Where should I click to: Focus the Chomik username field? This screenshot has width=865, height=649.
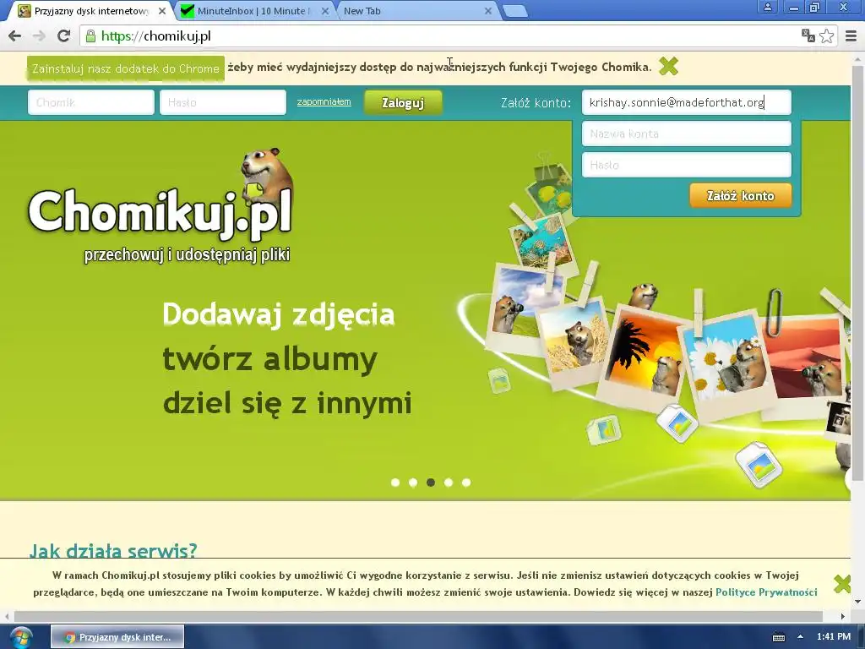tap(91, 102)
